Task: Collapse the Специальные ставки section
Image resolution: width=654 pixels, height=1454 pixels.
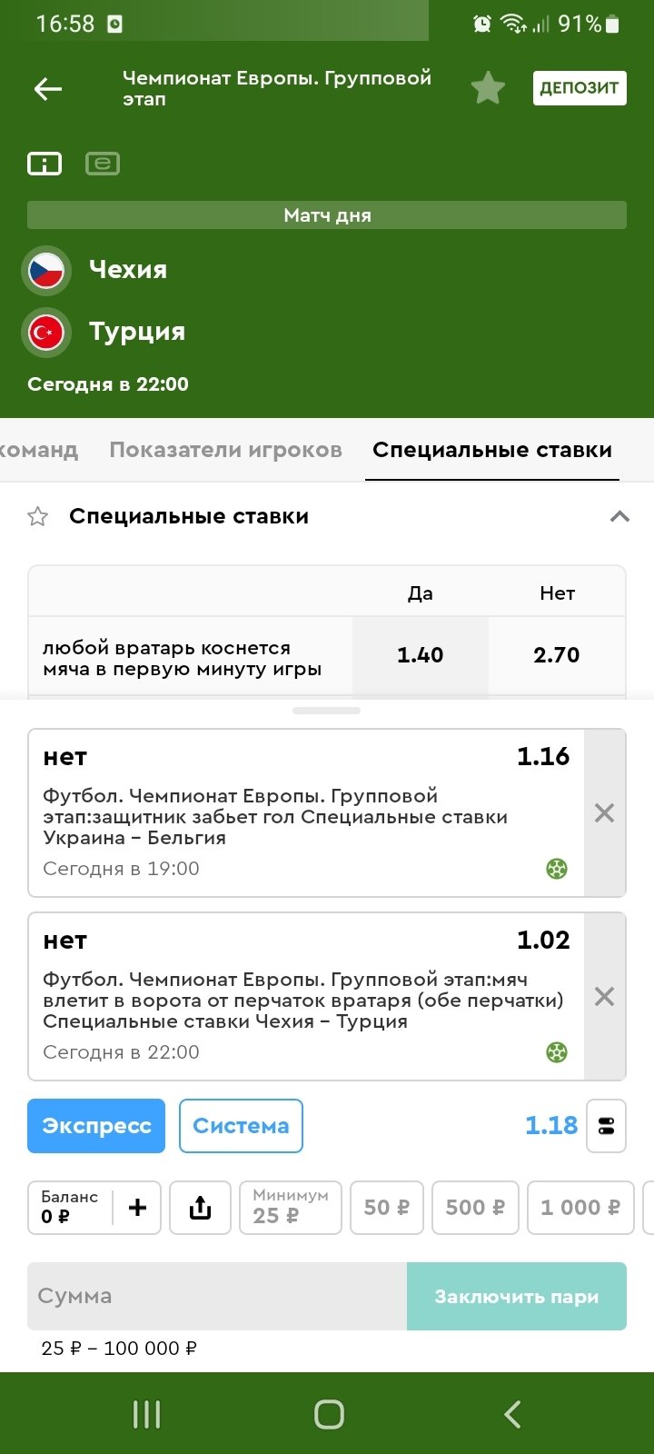Action: pyautogui.click(x=619, y=516)
